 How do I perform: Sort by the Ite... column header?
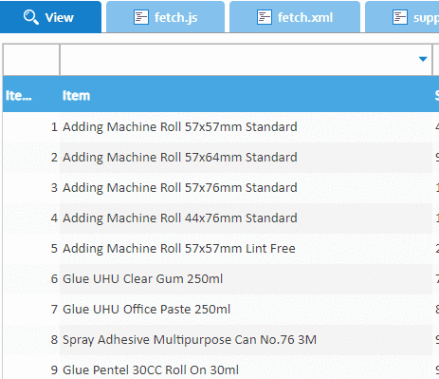[19, 95]
